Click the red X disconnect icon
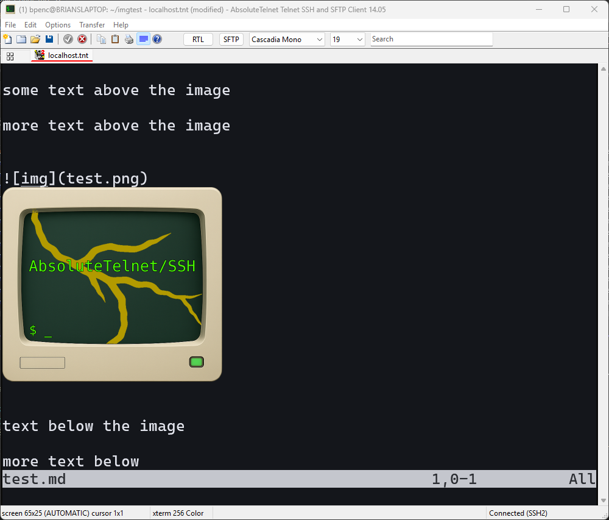609x520 pixels. click(82, 39)
